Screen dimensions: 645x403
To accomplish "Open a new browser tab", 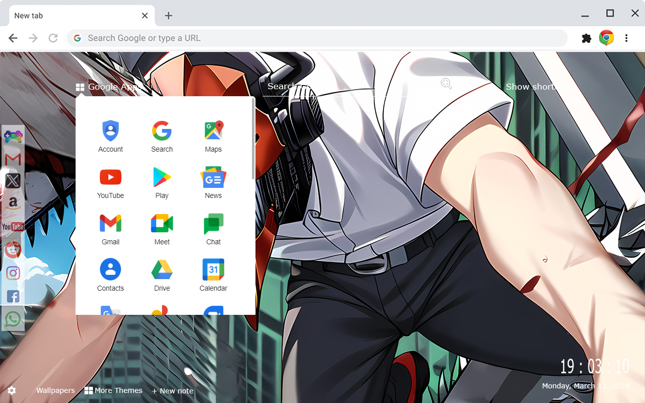I will (x=168, y=16).
